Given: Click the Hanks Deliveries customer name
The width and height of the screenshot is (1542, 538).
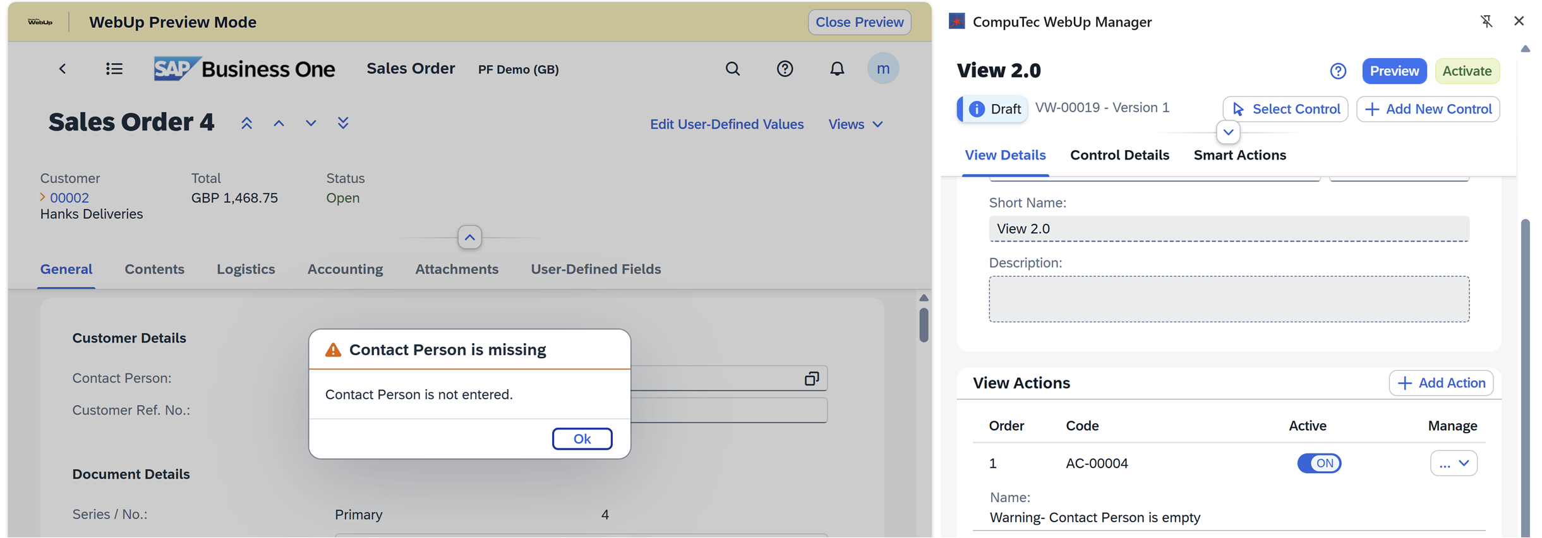Looking at the screenshot, I should pos(92,214).
